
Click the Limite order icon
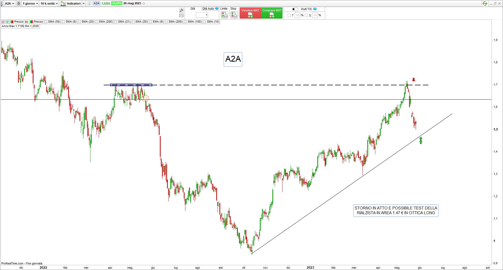coord(224,15)
